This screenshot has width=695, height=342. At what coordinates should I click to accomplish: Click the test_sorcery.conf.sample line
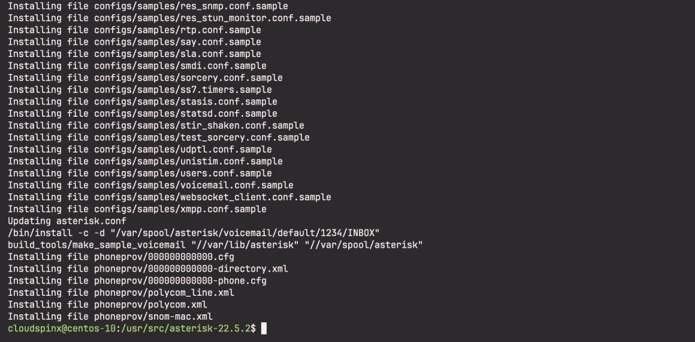point(159,137)
